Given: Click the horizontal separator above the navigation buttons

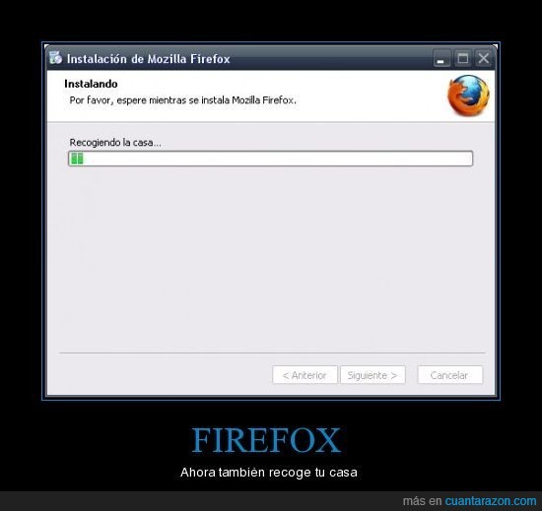Looking at the screenshot, I should click(272, 352).
